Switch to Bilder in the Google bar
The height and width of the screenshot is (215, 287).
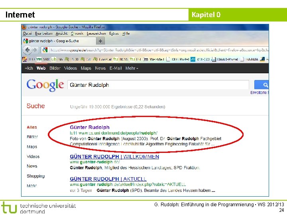55,68
